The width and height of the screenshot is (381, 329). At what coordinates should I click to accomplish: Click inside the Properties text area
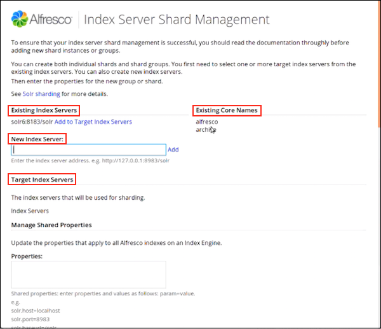click(x=88, y=274)
